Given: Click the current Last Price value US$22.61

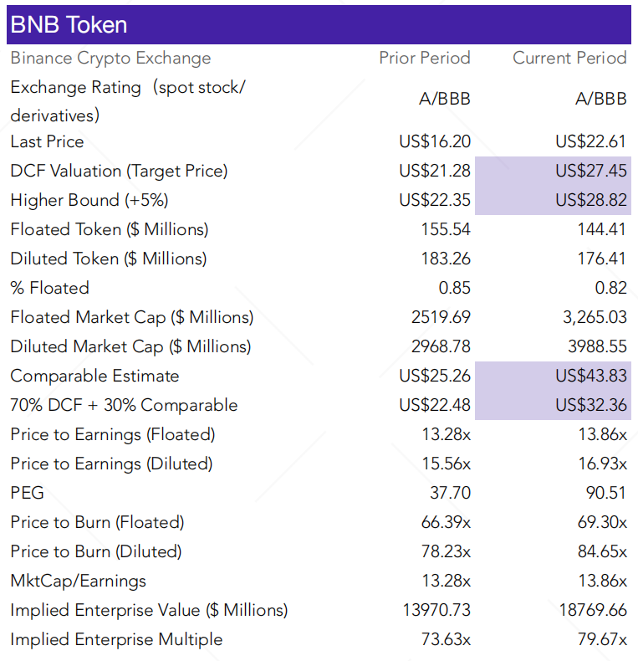Looking at the screenshot, I should [x=591, y=141].
